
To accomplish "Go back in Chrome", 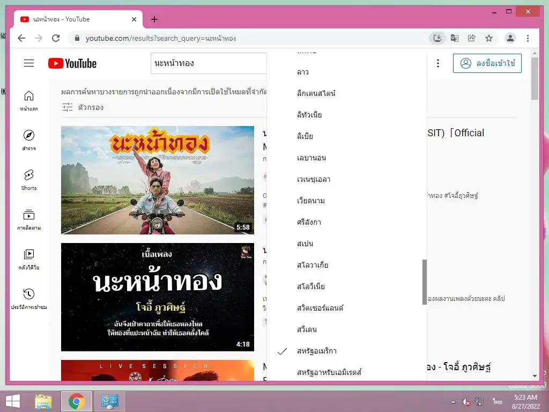I will coord(21,38).
